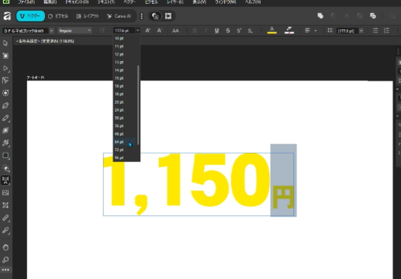The width and height of the screenshot is (401, 279).
Task: Open more tools three-dot button
Action: click(x=5, y=270)
